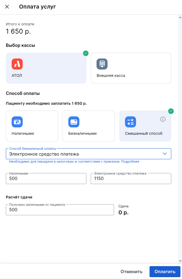Click the blue Оплатить button
This screenshot has height=279, width=182.
click(x=165, y=272)
